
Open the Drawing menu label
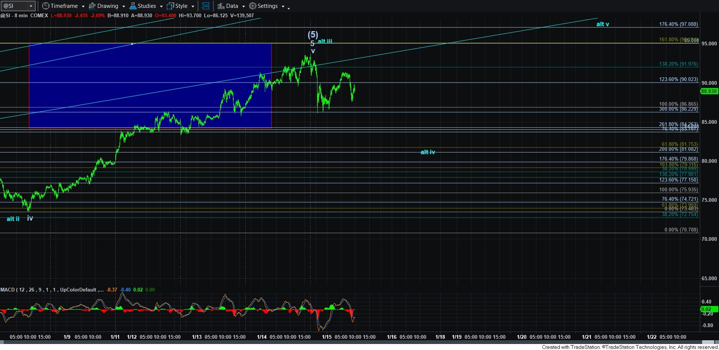pos(107,6)
